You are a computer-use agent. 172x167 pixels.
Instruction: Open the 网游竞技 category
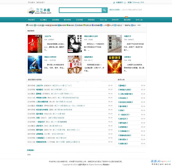pyautogui.click(x=91, y=20)
